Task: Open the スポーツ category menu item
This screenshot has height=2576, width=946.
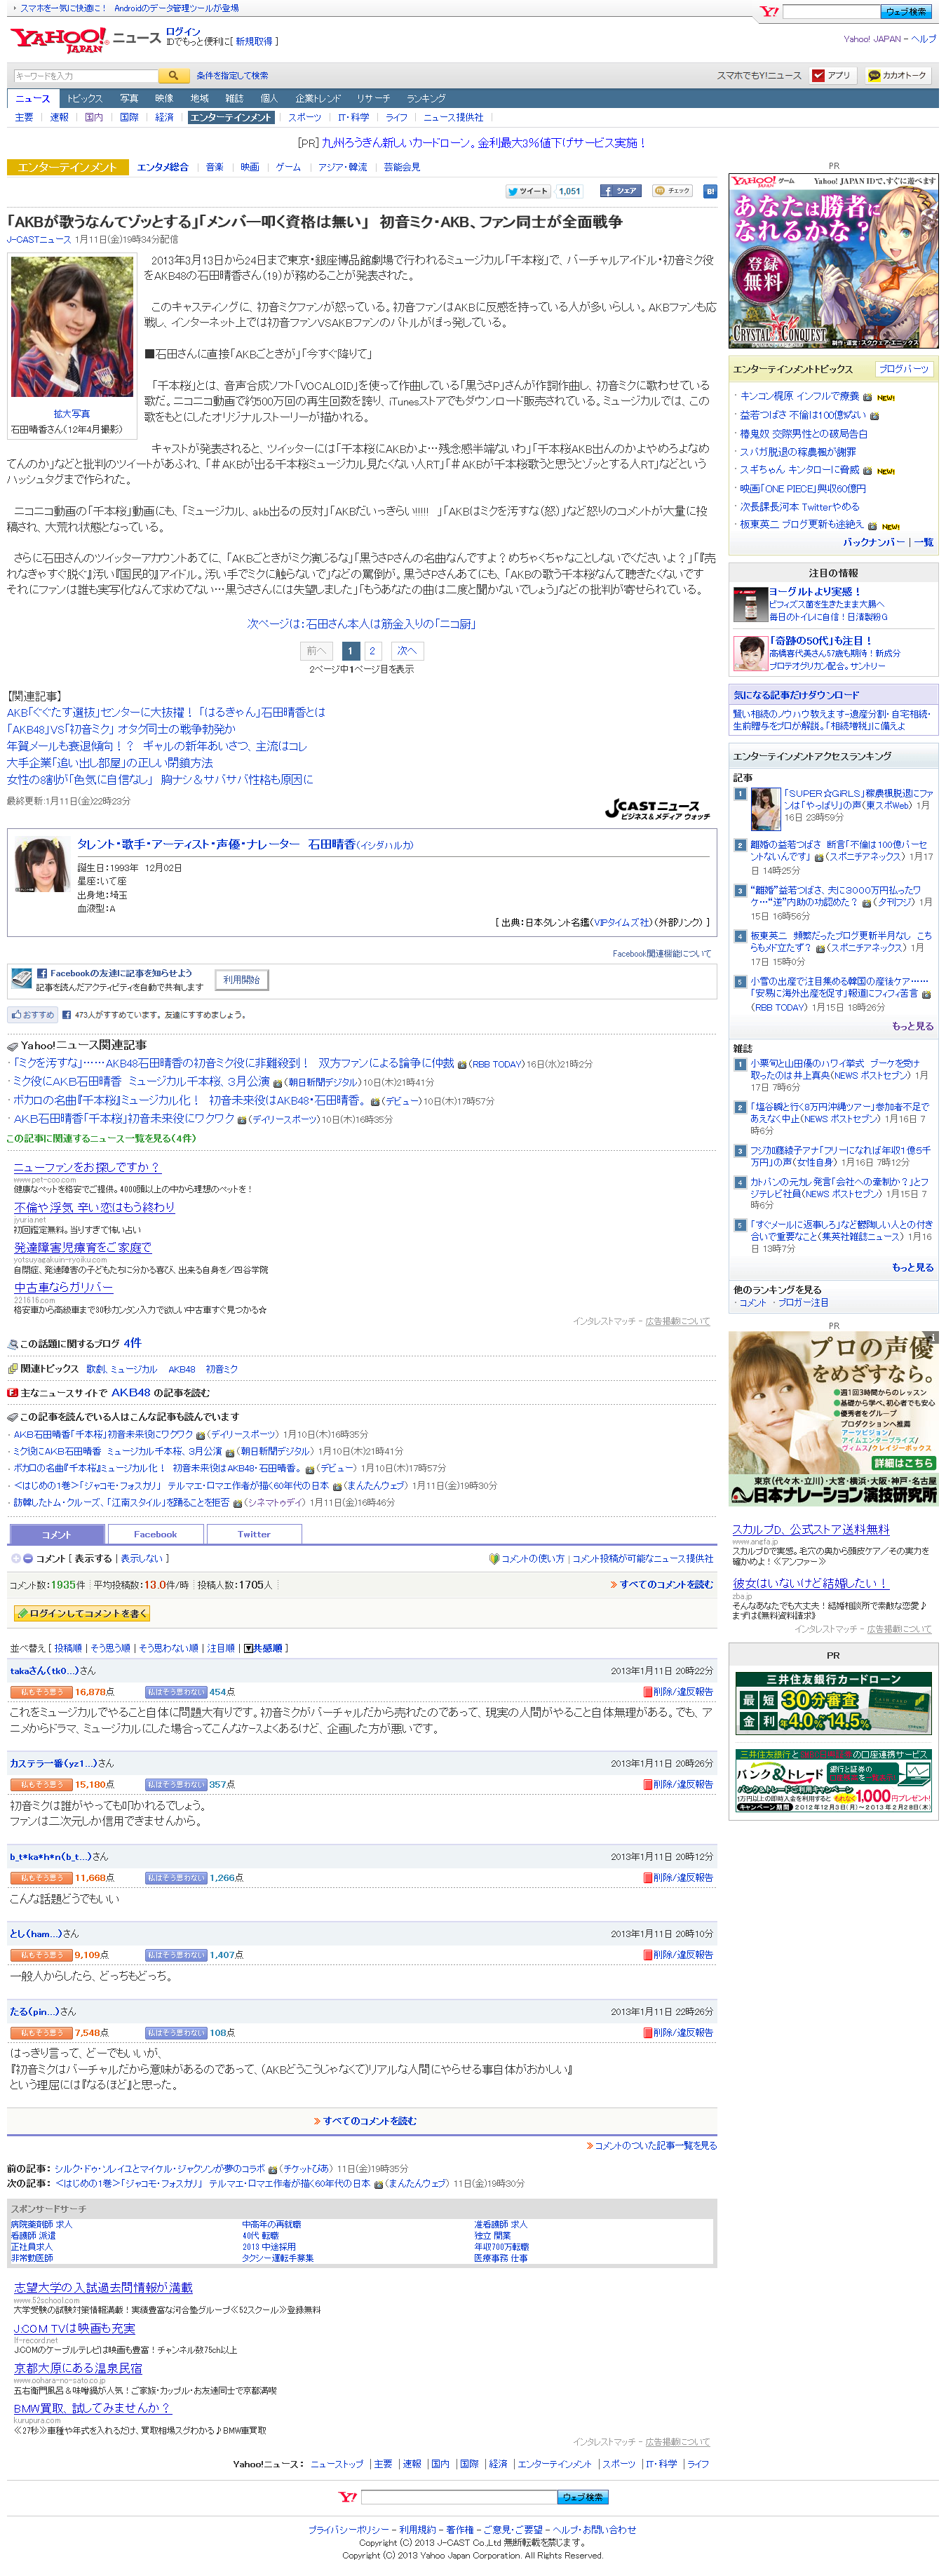Action: pos(305,117)
